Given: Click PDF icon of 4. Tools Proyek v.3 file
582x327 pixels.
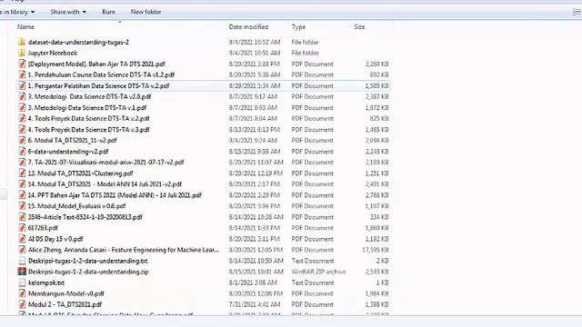Looking at the screenshot, I should pos(22,129).
